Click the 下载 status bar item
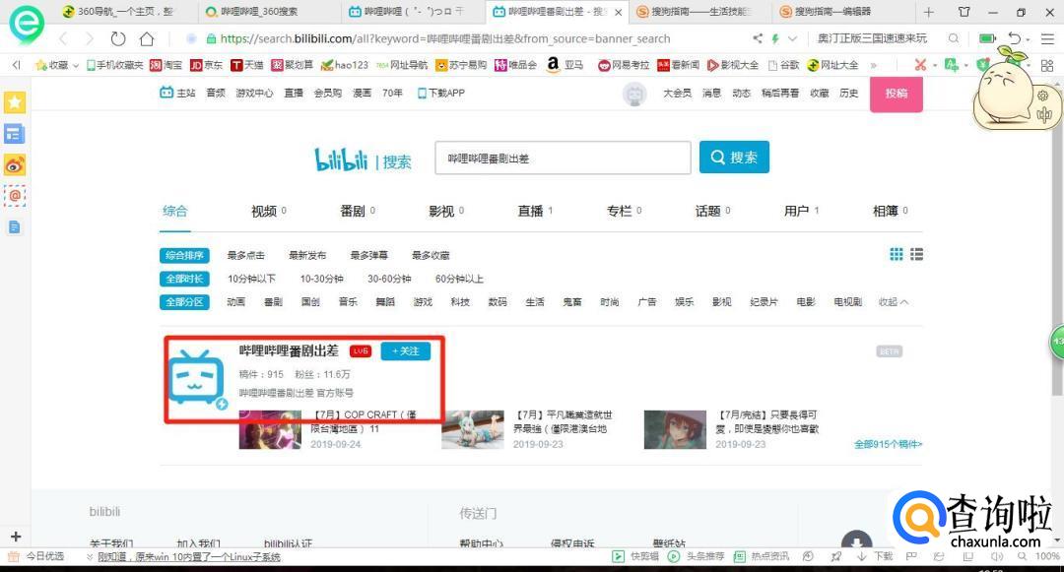The image size is (1064, 572). click(x=876, y=556)
